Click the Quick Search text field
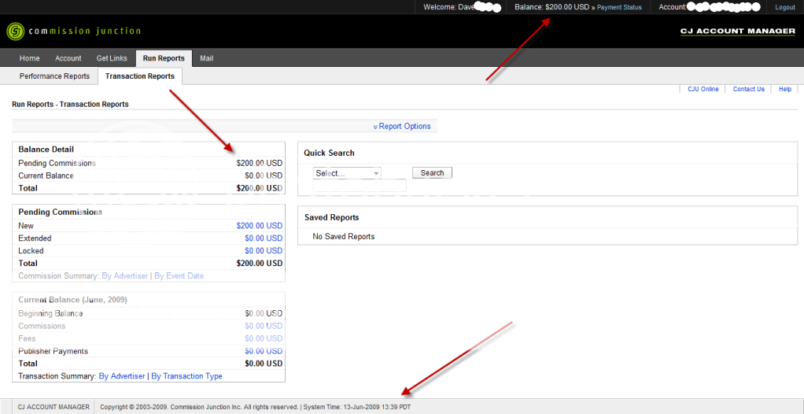This screenshot has width=804, height=414. tap(360, 186)
